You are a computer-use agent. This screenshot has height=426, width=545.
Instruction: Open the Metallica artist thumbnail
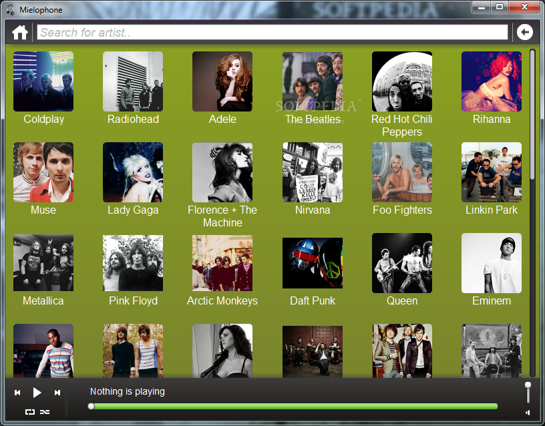point(43,262)
